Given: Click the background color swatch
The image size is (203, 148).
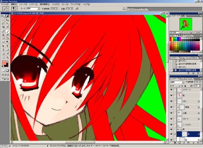Looking at the screenshot, I should (x=7, y=65).
